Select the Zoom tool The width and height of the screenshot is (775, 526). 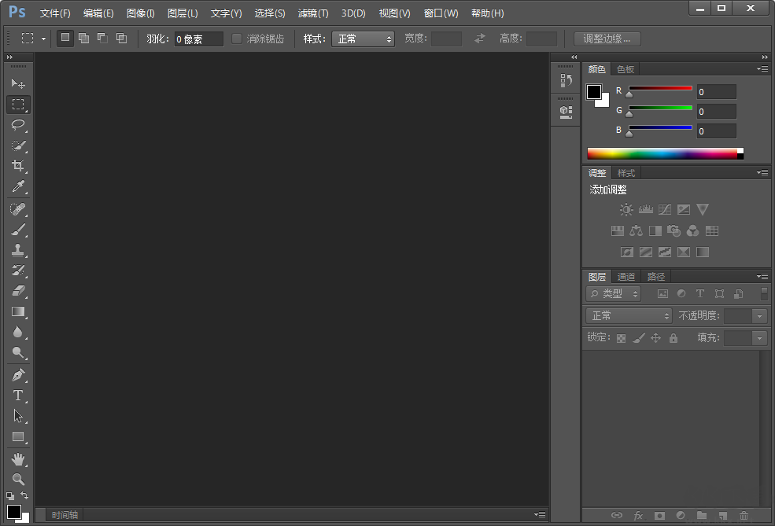click(x=18, y=478)
